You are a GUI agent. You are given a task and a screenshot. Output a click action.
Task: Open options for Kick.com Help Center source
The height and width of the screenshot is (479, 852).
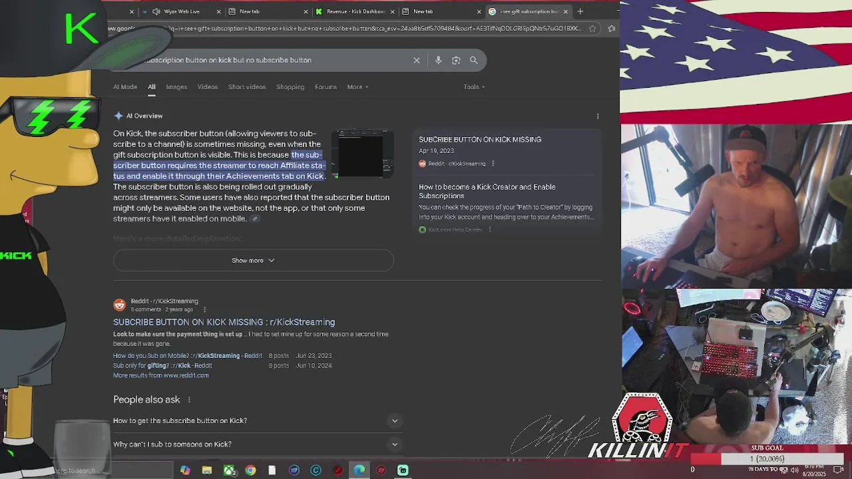coord(490,230)
